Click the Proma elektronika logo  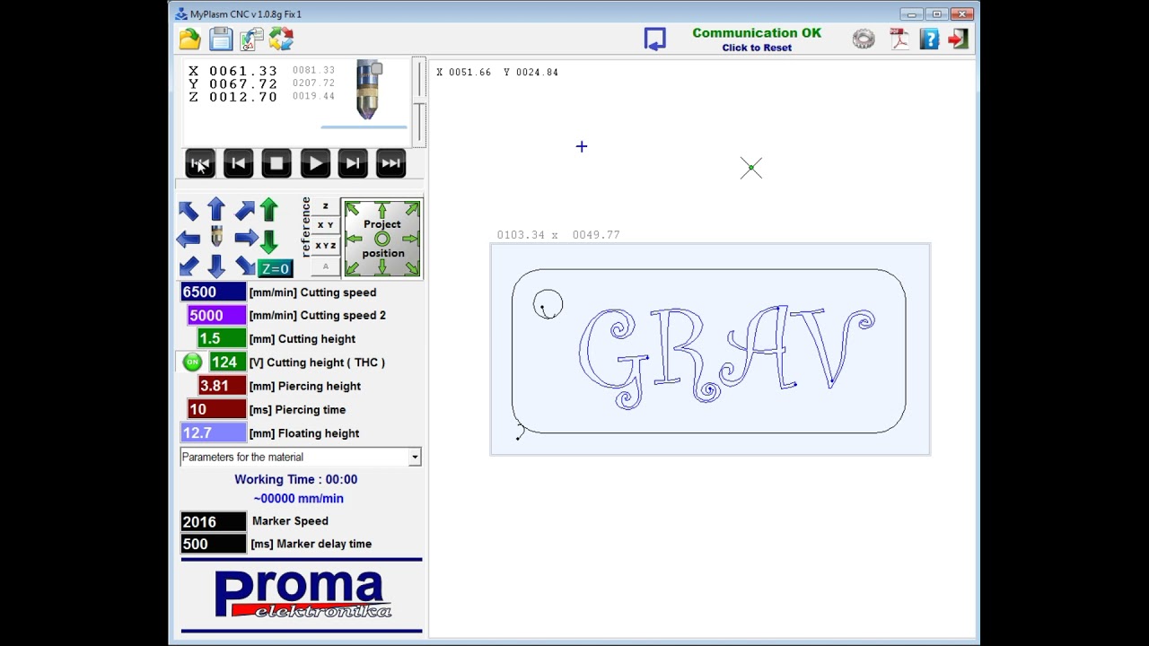302,595
